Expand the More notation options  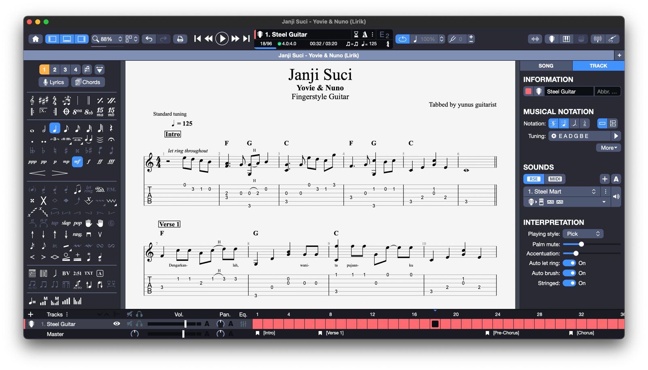[x=608, y=148]
